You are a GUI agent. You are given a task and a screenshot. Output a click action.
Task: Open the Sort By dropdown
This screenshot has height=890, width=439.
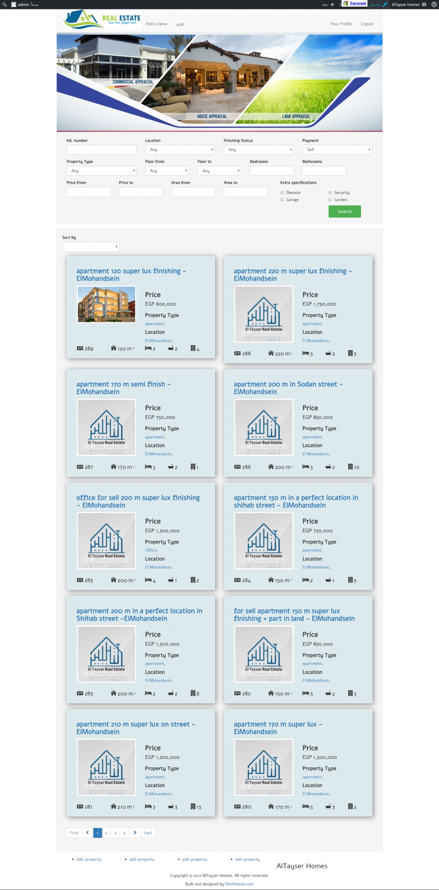click(x=90, y=247)
